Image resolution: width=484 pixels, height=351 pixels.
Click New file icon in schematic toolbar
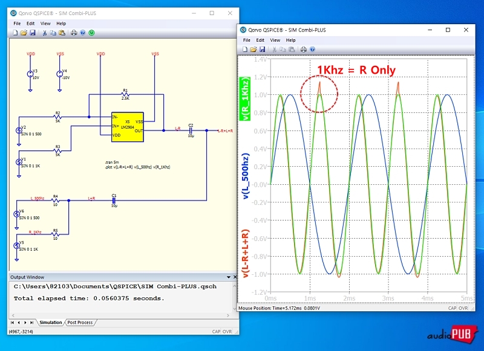click(x=15, y=32)
